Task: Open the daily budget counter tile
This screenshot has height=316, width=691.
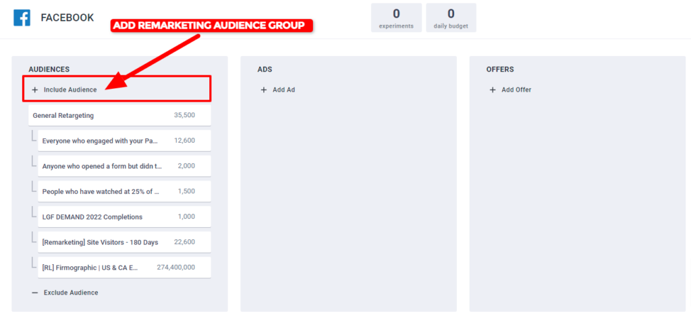Action: (x=451, y=18)
